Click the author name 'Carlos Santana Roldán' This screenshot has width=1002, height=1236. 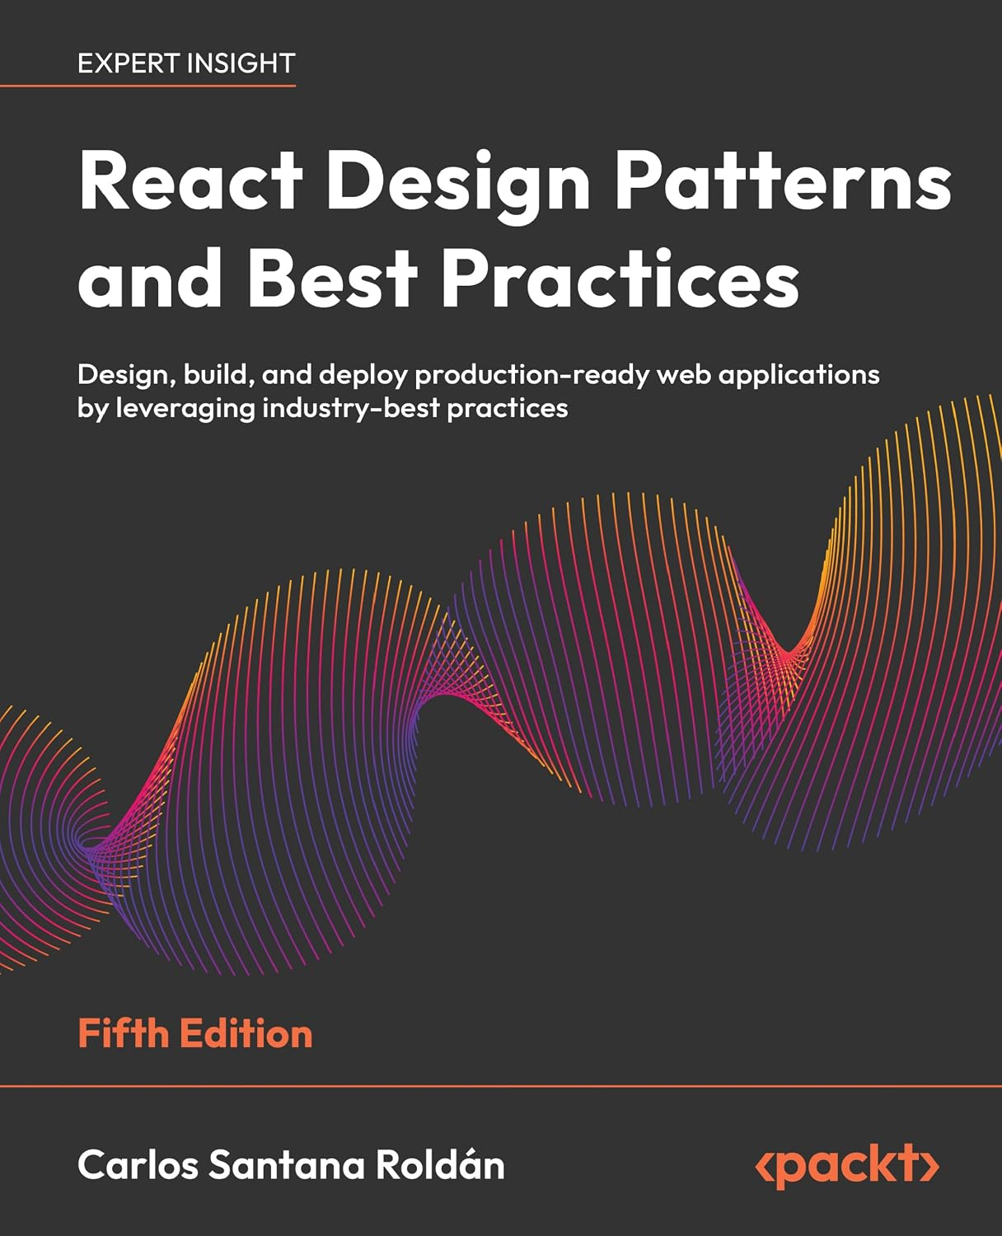coord(291,1165)
